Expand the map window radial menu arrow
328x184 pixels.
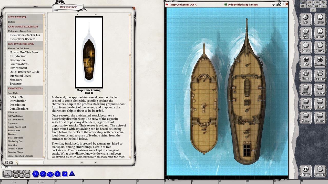pyautogui.click(x=273, y=5)
